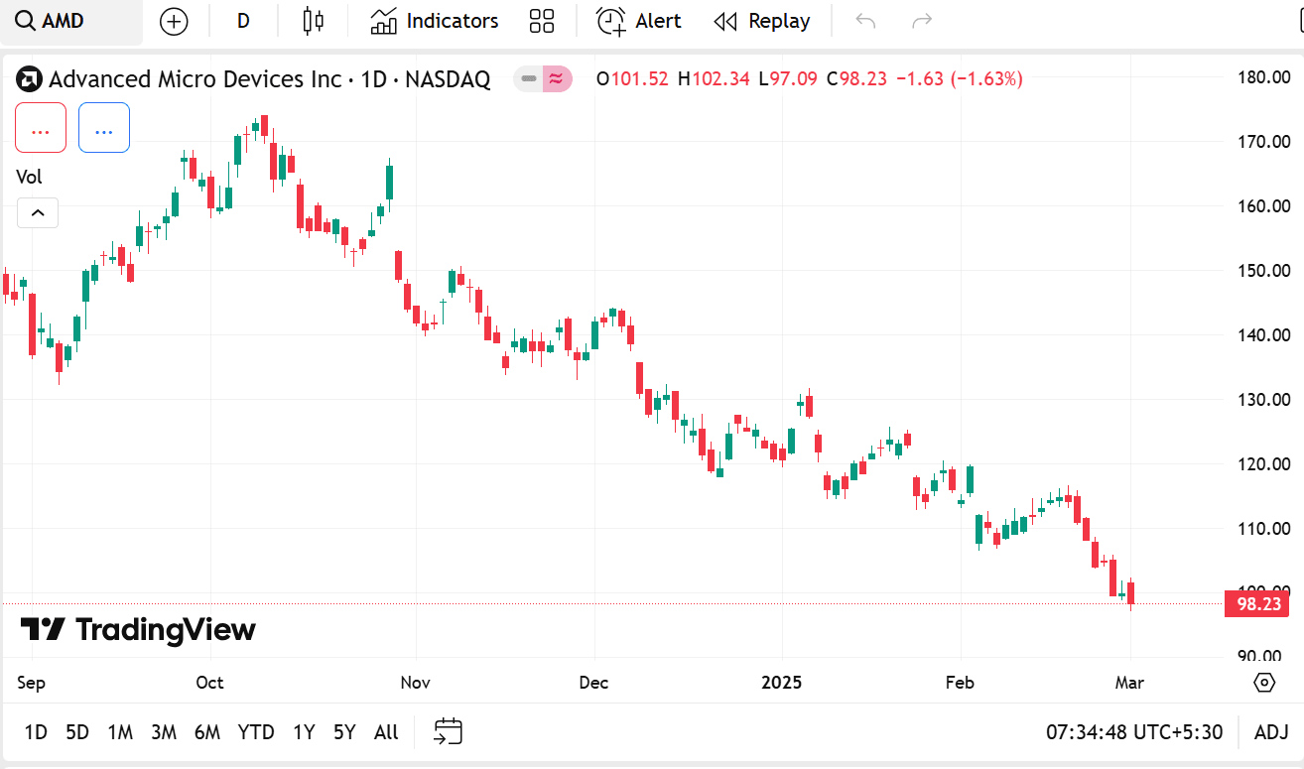The image size is (1304, 769).
Task: Click the high value H102.34
Action: point(714,79)
